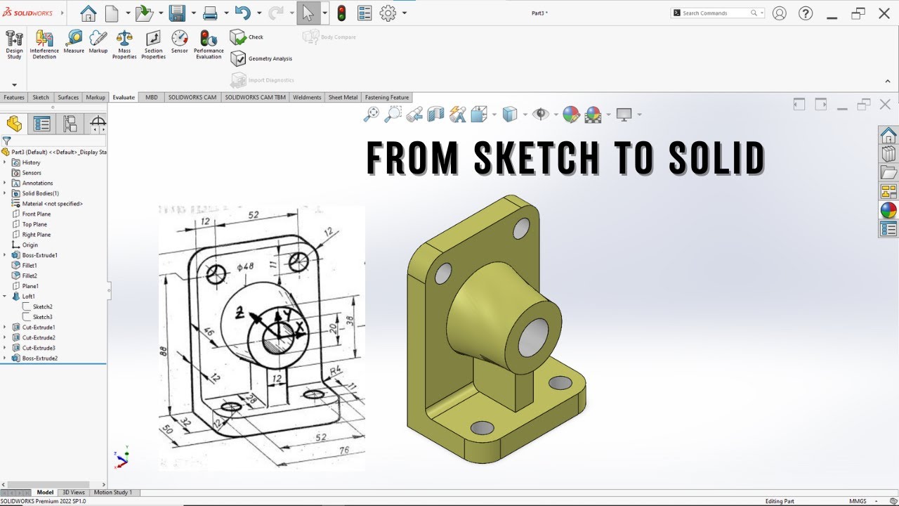Expand the History tree item
The height and width of the screenshot is (506, 899).
(x=5, y=162)
